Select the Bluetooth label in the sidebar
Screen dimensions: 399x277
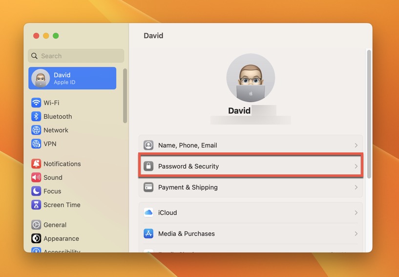pyautogui.click(x=58, y=116)
